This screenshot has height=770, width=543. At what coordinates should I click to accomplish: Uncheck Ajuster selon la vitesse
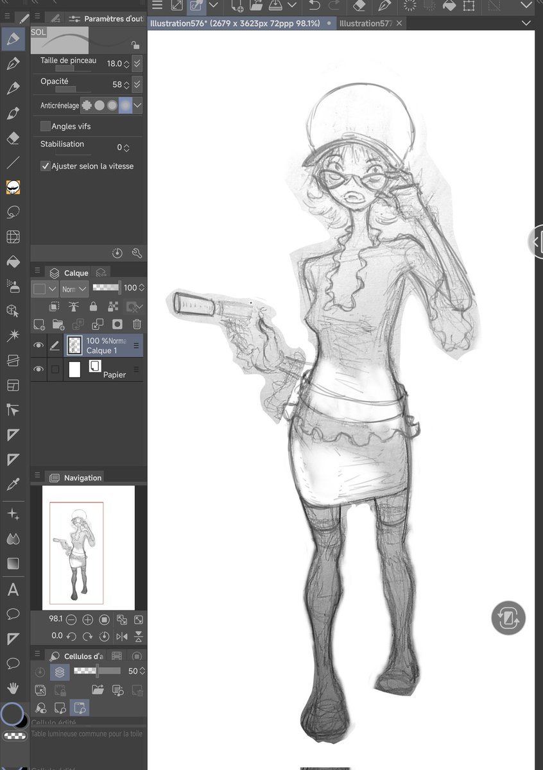[45, 166]
